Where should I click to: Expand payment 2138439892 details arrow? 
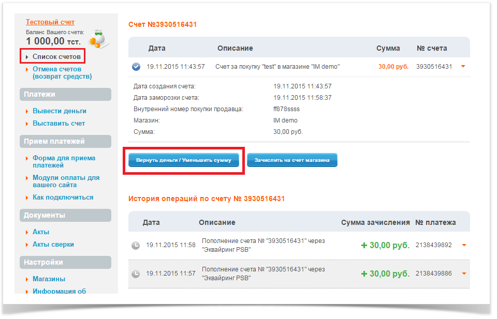(464, 245)
